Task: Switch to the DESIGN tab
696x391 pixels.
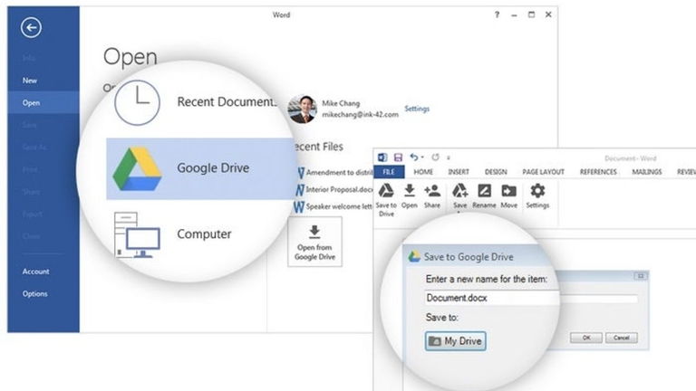Action: (496, 172)
